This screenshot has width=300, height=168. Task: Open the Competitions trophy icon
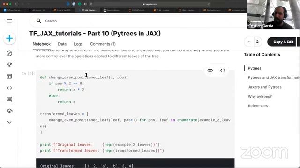coord(9,65)
